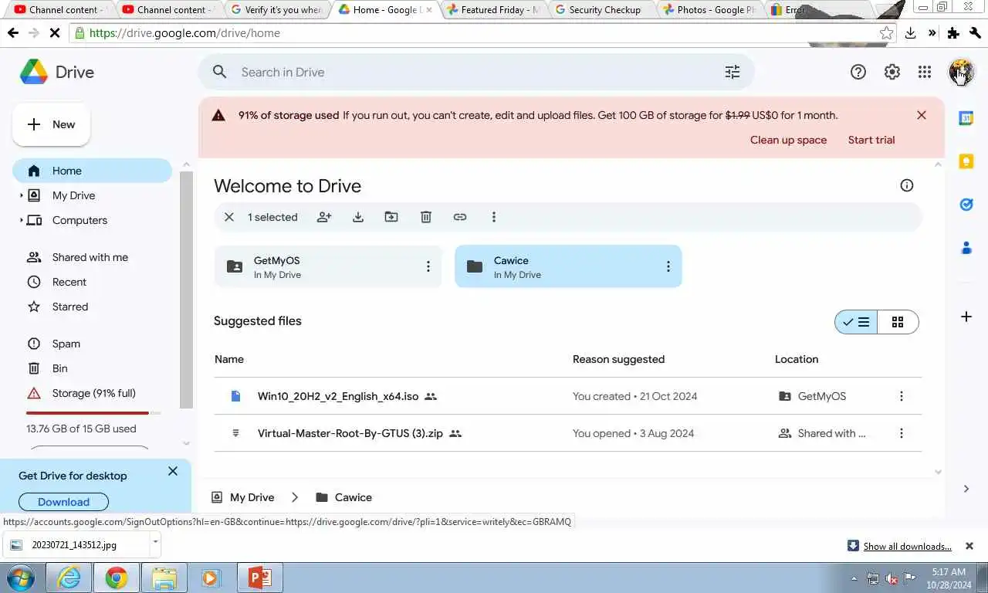Image resolution: width=988 pixels, height=593 pixels.
Task: Open GetMyOS folder options menu
Action: click(428, 266)
